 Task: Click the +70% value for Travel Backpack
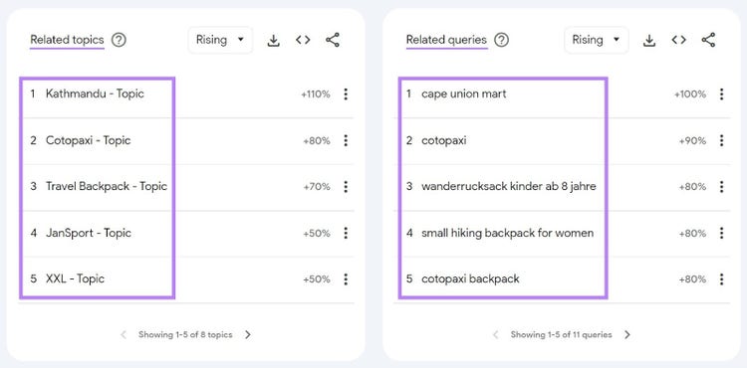pyautogui.click(x=317, y=187)
